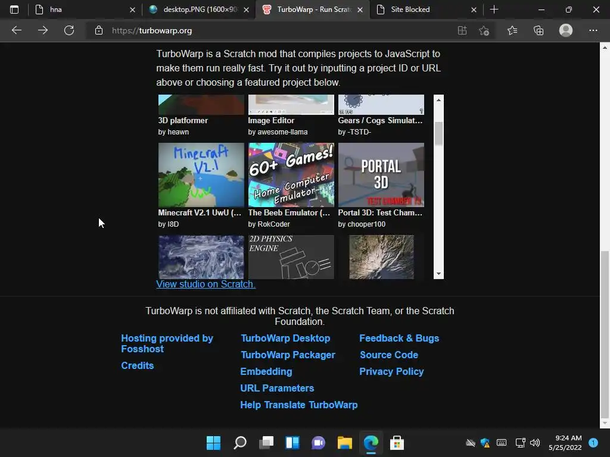Open the fluid swirl project thumbnail
The image size is (610, 457).
(x=201, y=257)
